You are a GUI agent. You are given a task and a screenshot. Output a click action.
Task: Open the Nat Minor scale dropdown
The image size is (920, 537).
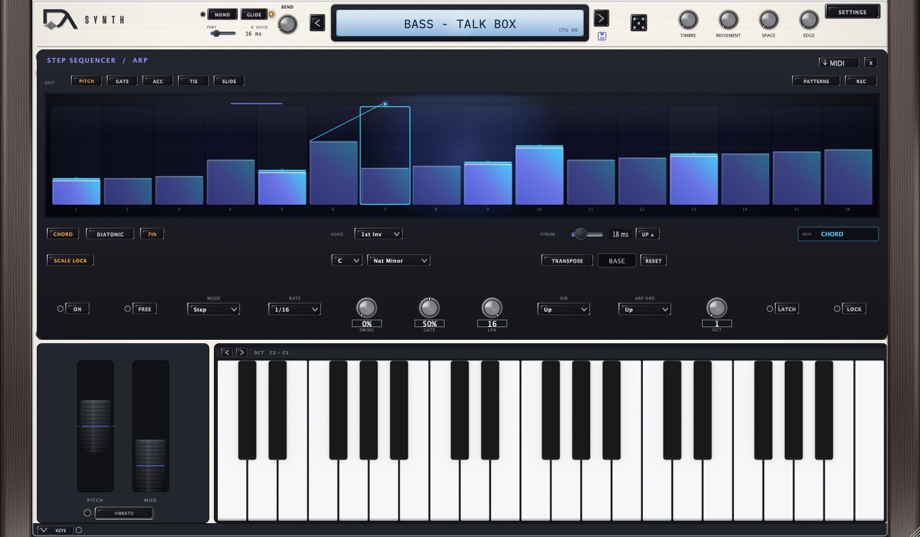[x=398, y=260]
